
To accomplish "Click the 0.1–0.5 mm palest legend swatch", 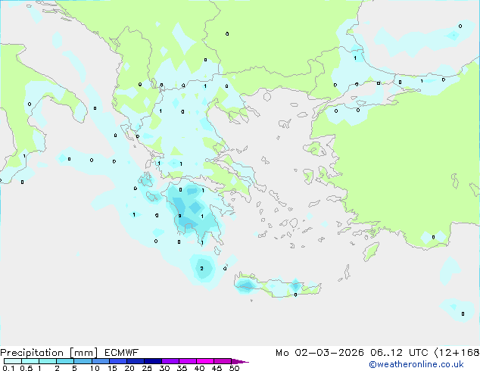I will [13, 361].
